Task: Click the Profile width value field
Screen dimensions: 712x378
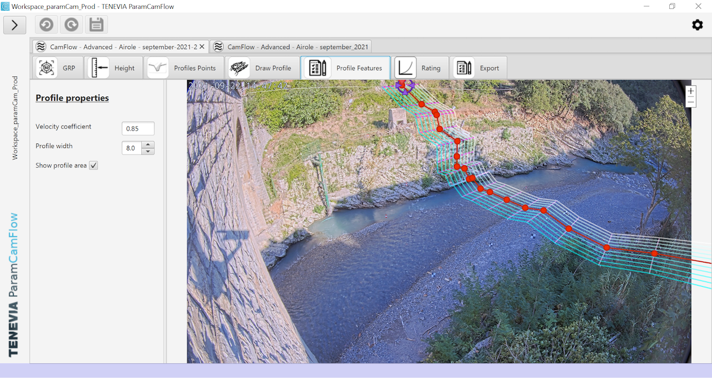Action: pyautogui.click(x=132, y=148)
